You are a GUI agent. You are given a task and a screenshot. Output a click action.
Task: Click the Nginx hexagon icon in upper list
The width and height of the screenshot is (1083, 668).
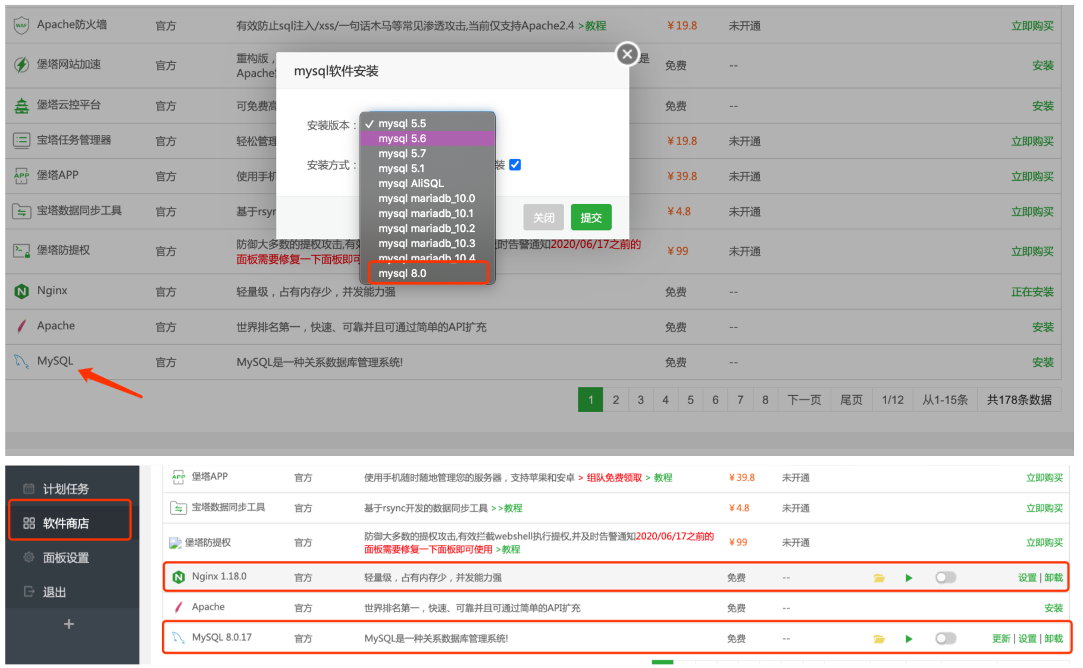21,291
